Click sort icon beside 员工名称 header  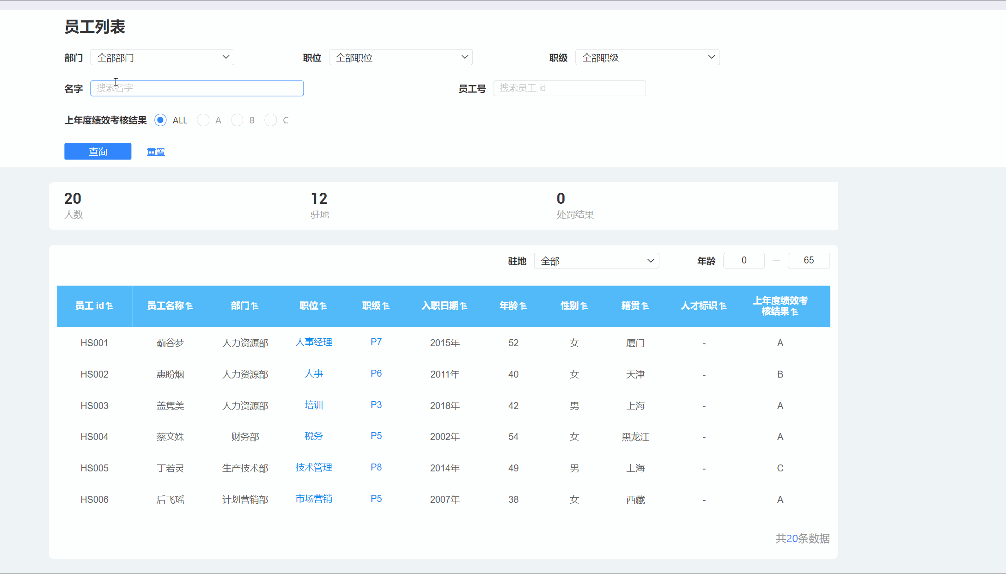pos(189,306)
